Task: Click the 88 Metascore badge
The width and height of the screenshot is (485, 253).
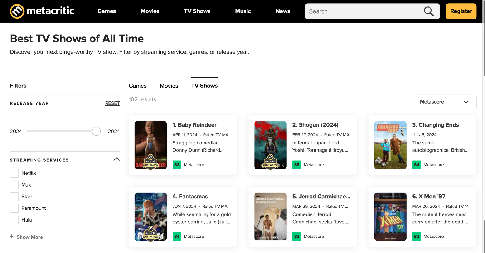Action: [177, 165]
